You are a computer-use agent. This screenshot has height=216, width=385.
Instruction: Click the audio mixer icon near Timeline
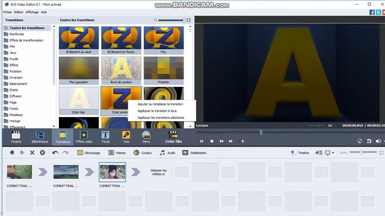point(319,152)
